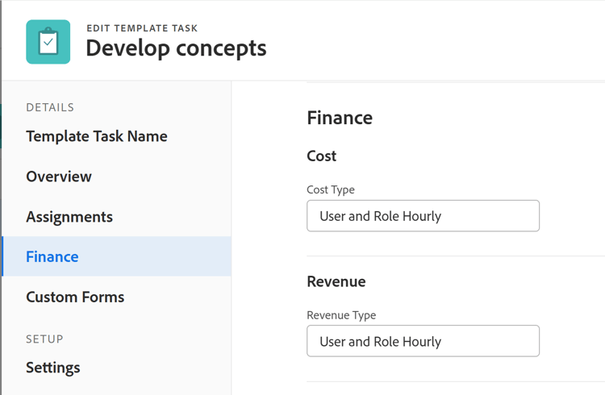This screenshot has width=605, height=395.
Task: Click the Revenue Type field label
Action: pyautogui.click(x=341, y=315)
